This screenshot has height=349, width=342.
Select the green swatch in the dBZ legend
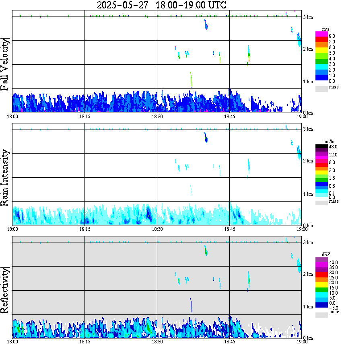pyautogui.click(x=321, y=290)
